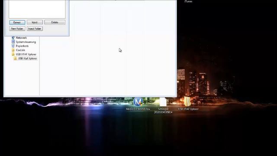Click the empty file list box above Extract
The width and height of the screenshot is (277, 156).
coord(37,9)
